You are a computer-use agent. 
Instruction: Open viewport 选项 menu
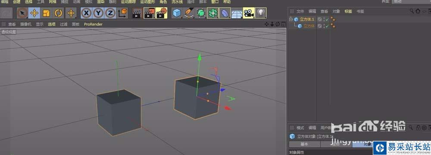52,24
